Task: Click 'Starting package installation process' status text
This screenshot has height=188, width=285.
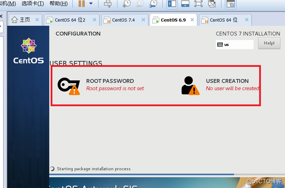Action: click(x=94, y=169)
